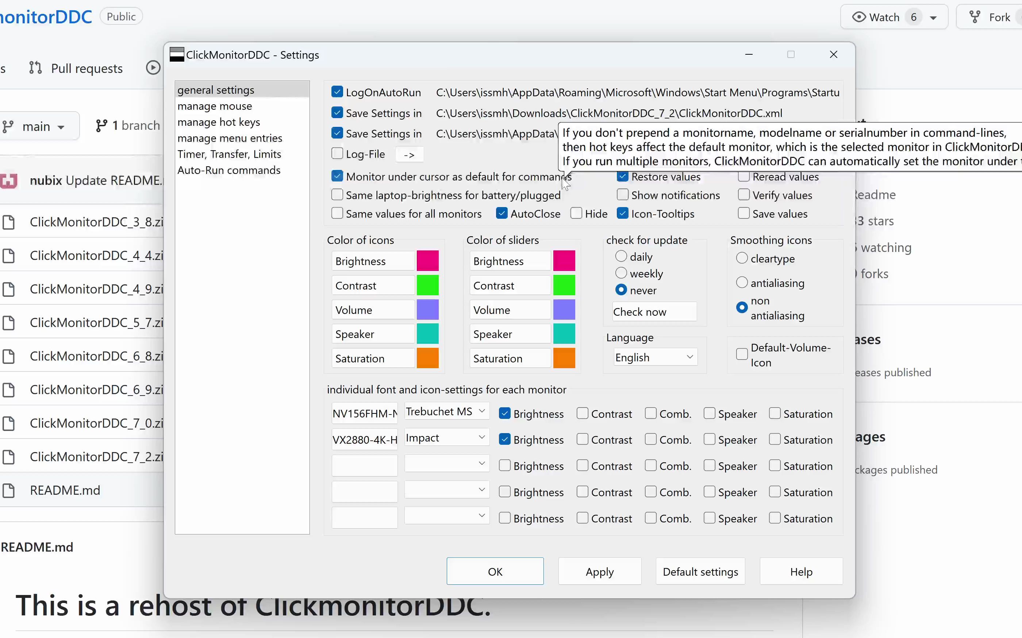This screenshot has height=638, width=1022.
Task: Enable Verify values checkbox
Action: point(744,195)
